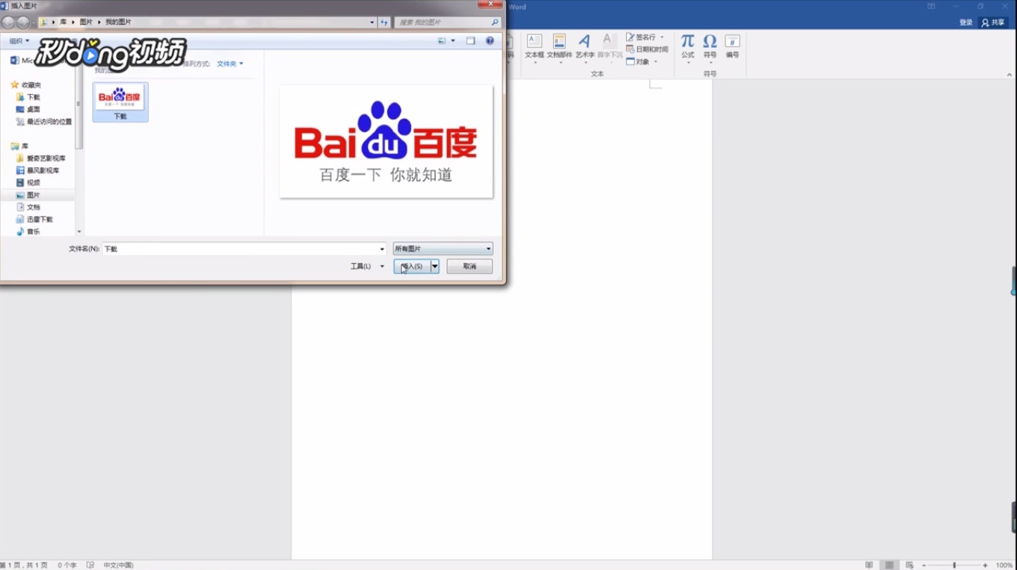Expand the file name history dropdown
The height and width of the screenshot is (570, 1017).
tap(382, 249)
